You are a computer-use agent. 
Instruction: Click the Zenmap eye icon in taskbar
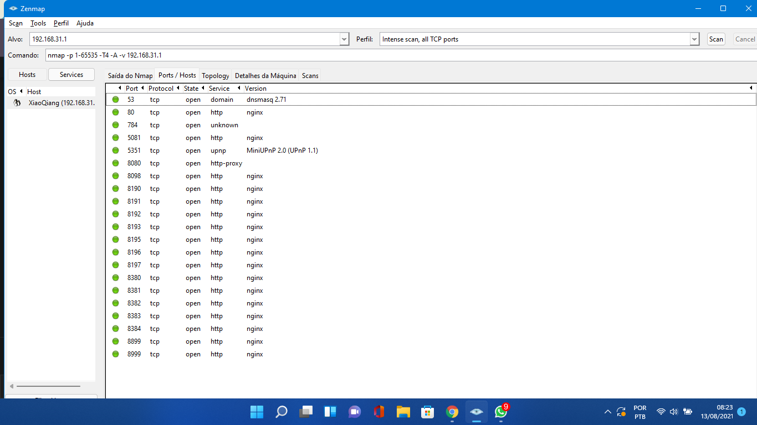point(477,412)
